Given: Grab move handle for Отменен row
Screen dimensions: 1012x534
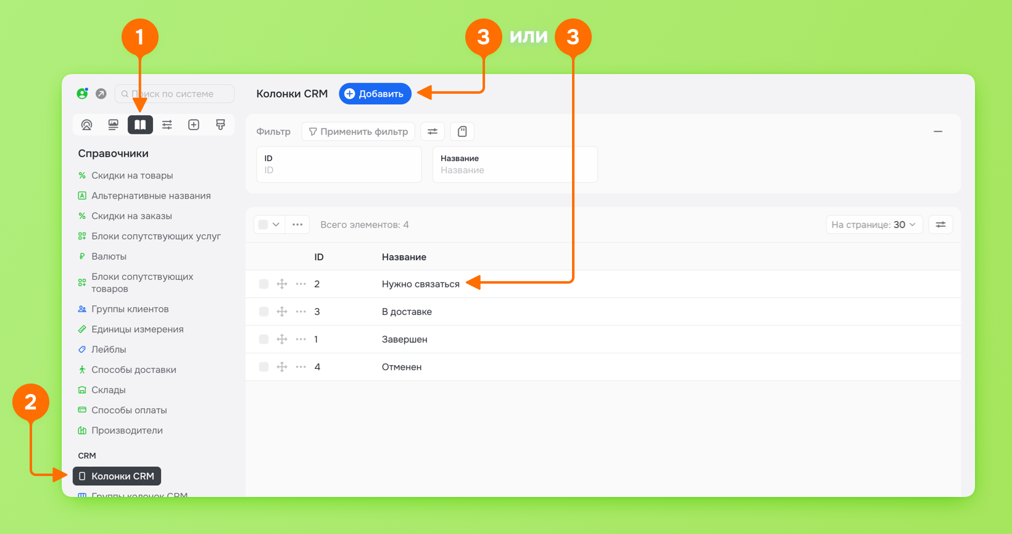Looking at the screenshot, I should [x=282, y=367].
